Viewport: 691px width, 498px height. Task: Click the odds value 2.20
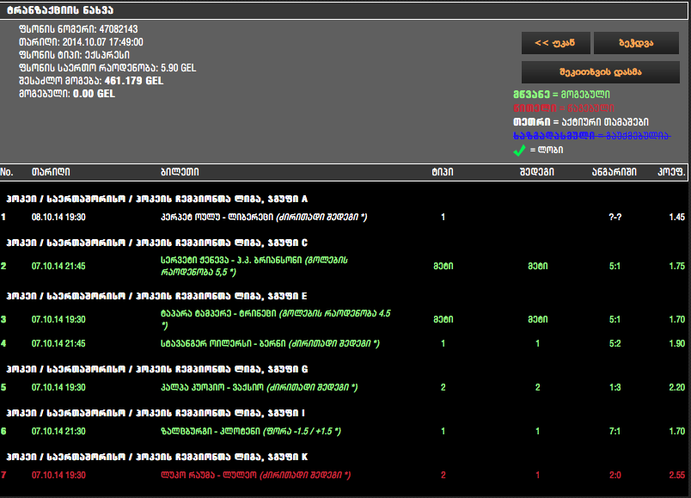[x=677, y=387]
